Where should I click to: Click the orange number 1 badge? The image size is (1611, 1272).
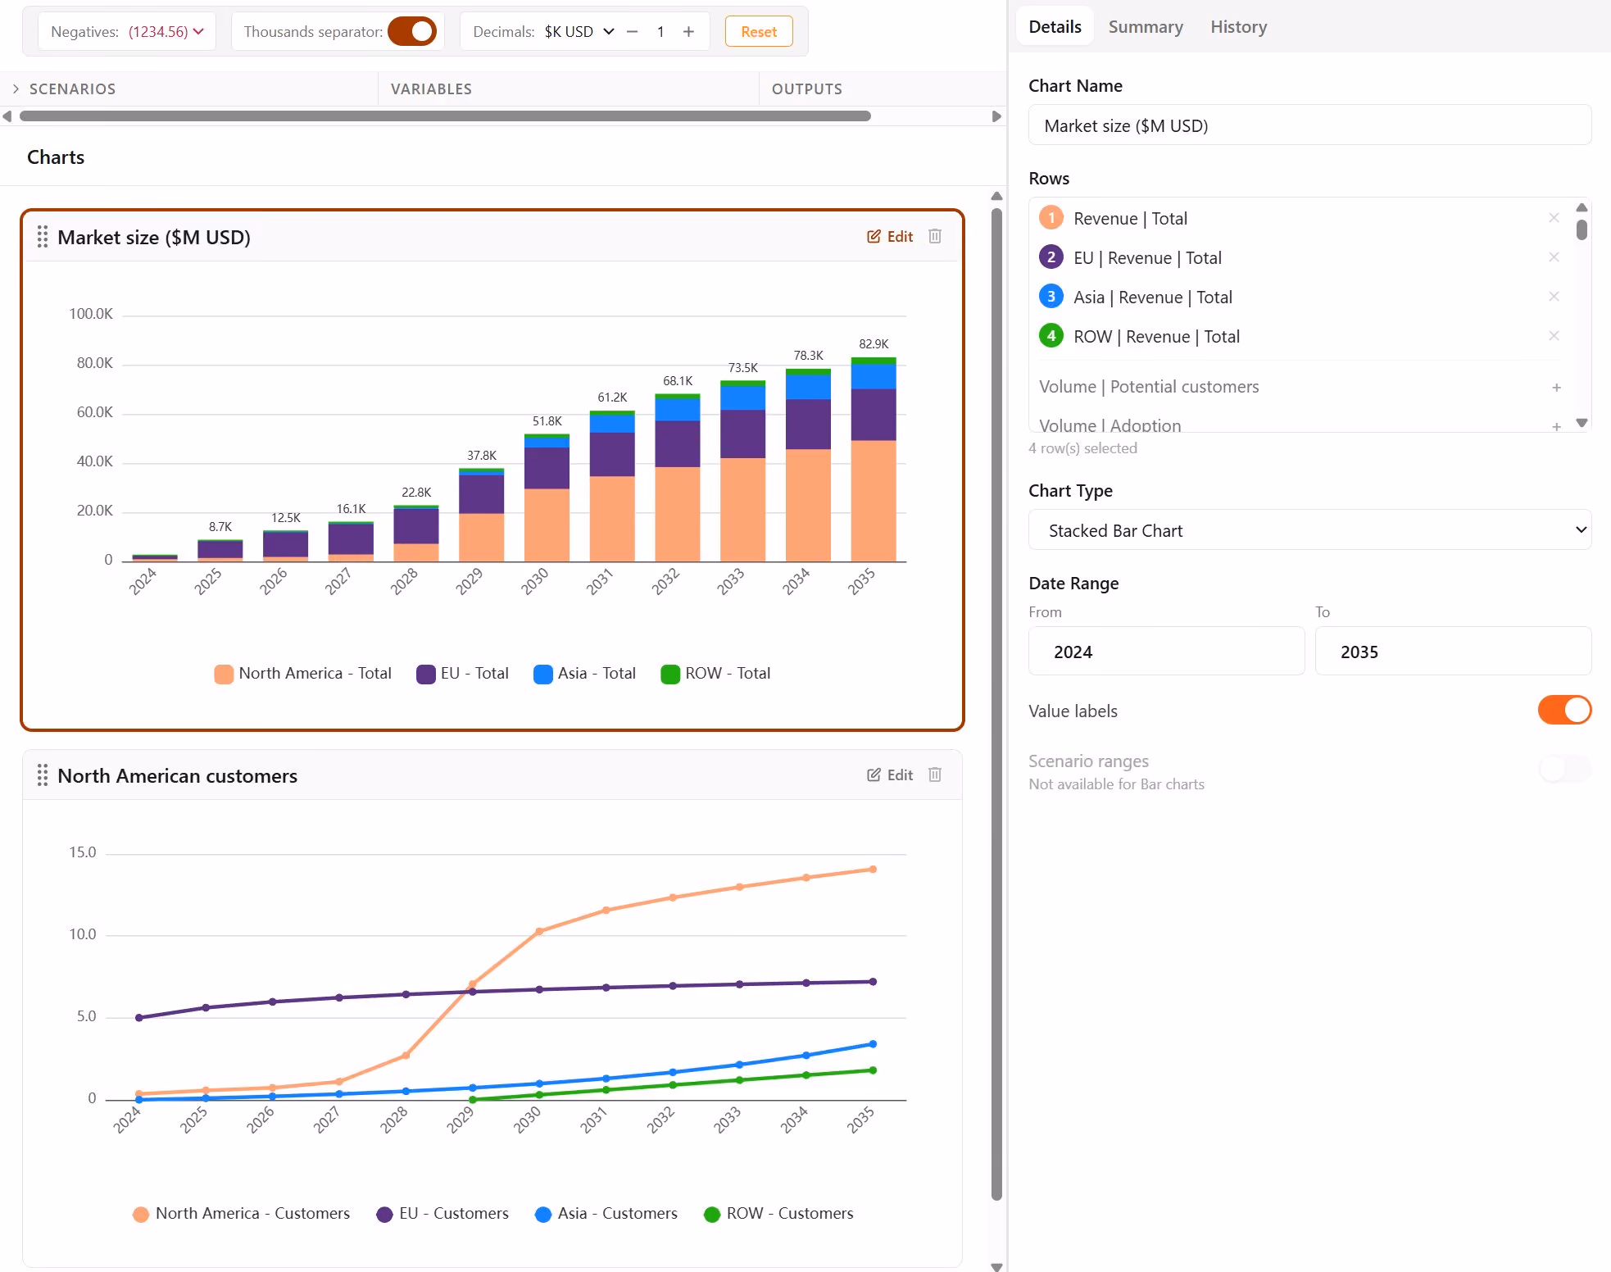[1051, 218]
